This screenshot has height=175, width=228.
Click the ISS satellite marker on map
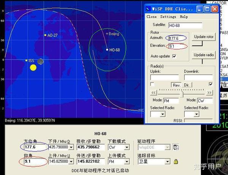point(26,60)
